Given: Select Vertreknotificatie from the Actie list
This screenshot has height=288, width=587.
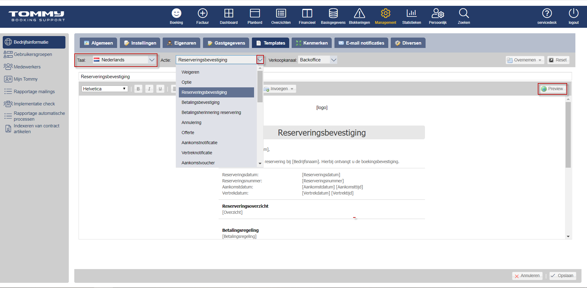Looking at the screenshot, I should (216, 153).
